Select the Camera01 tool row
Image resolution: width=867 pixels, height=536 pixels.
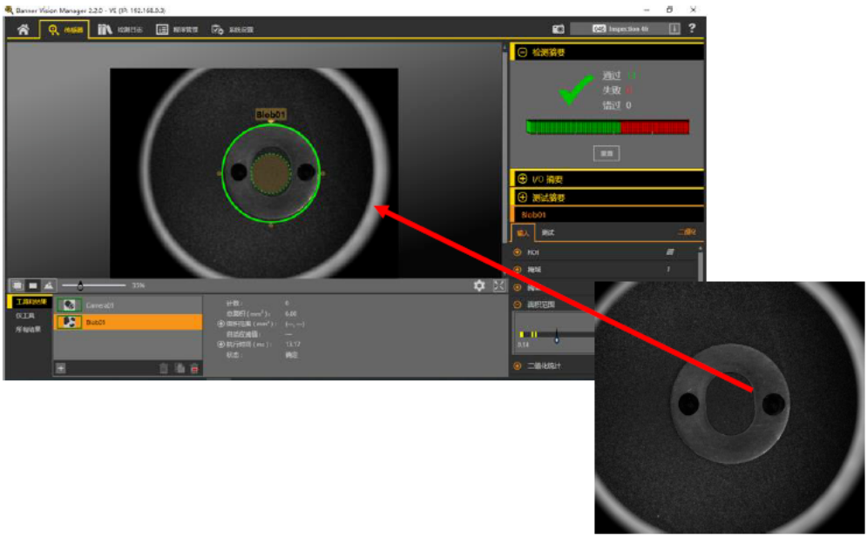[128, 305]
